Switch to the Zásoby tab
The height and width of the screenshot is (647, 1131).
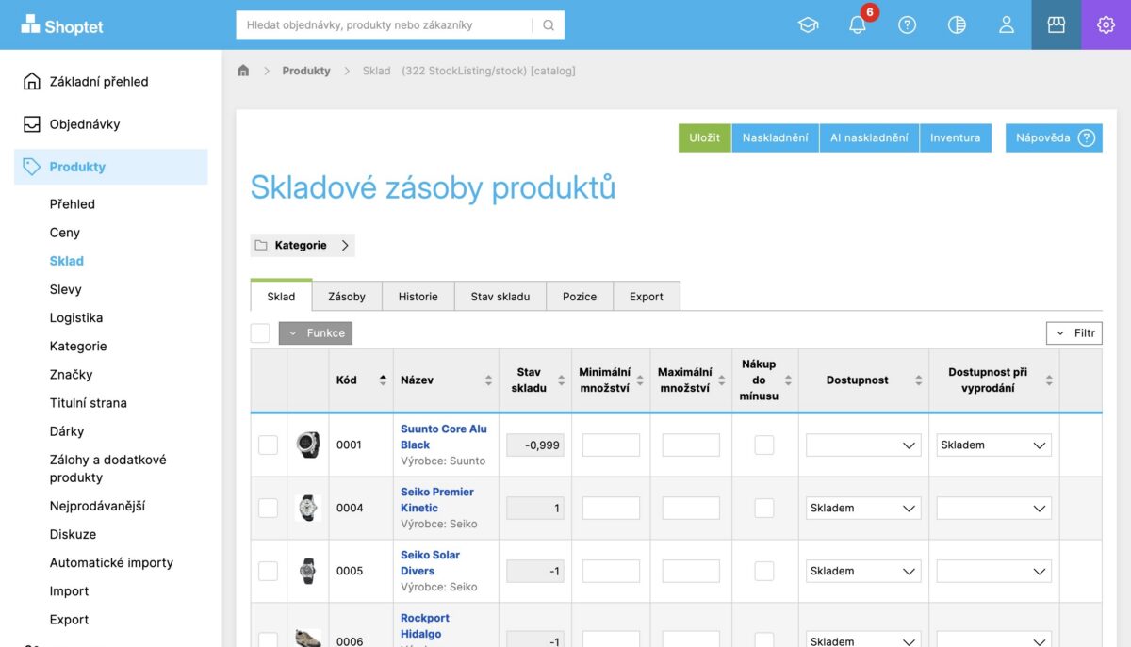click(x=347, y=297)
